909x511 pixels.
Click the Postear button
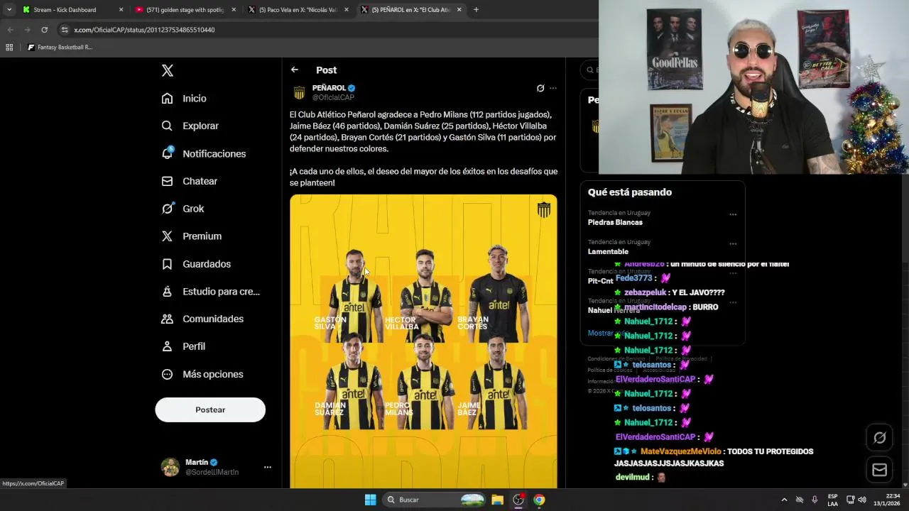(x=210, y=410)
